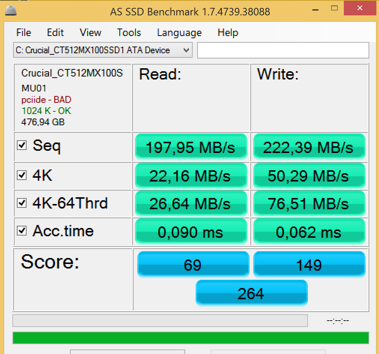
Task: Click the AS SSD drive icon in title bar
Action: (10, 10)
